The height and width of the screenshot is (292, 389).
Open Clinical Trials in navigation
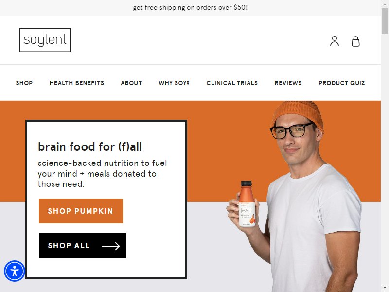coord(232,83)
